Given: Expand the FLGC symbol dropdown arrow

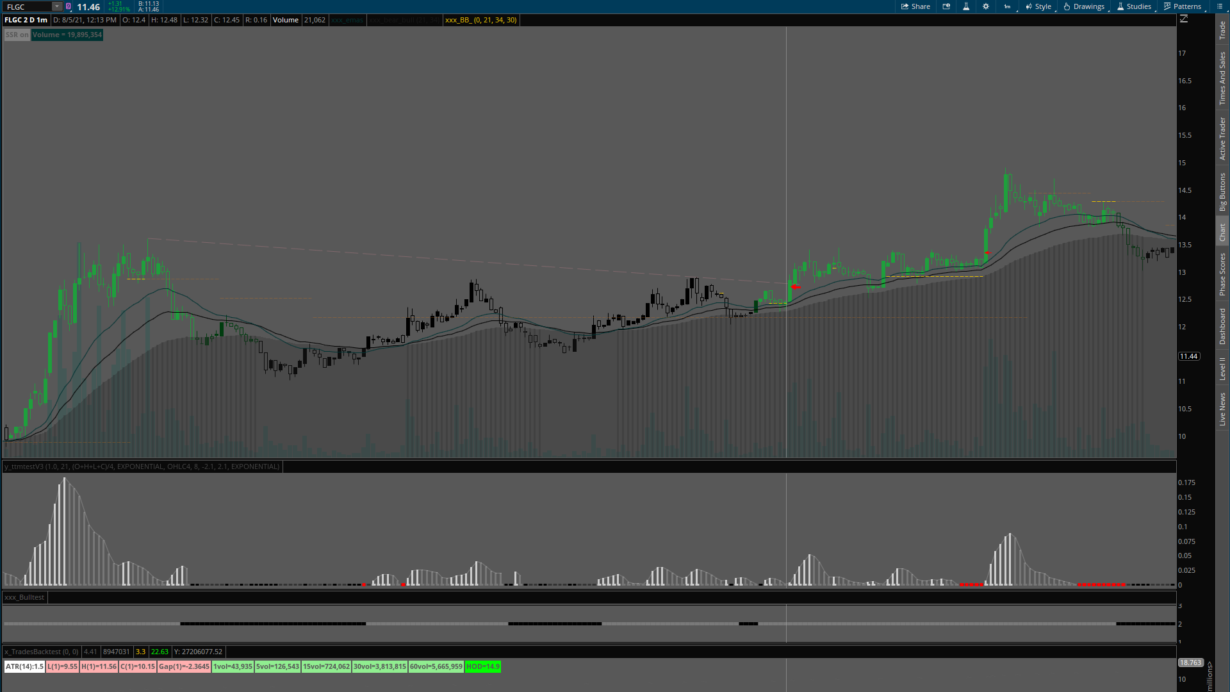Looking at the screenshot, I should tap(56, 6).
